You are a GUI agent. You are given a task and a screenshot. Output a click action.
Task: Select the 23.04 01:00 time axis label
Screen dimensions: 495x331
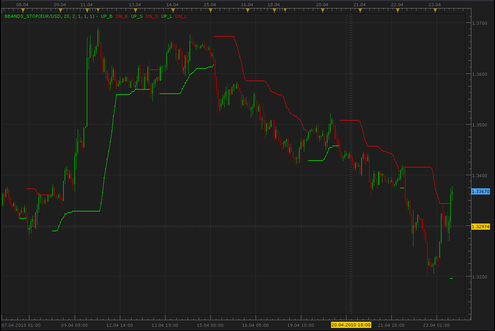point(436,325)
